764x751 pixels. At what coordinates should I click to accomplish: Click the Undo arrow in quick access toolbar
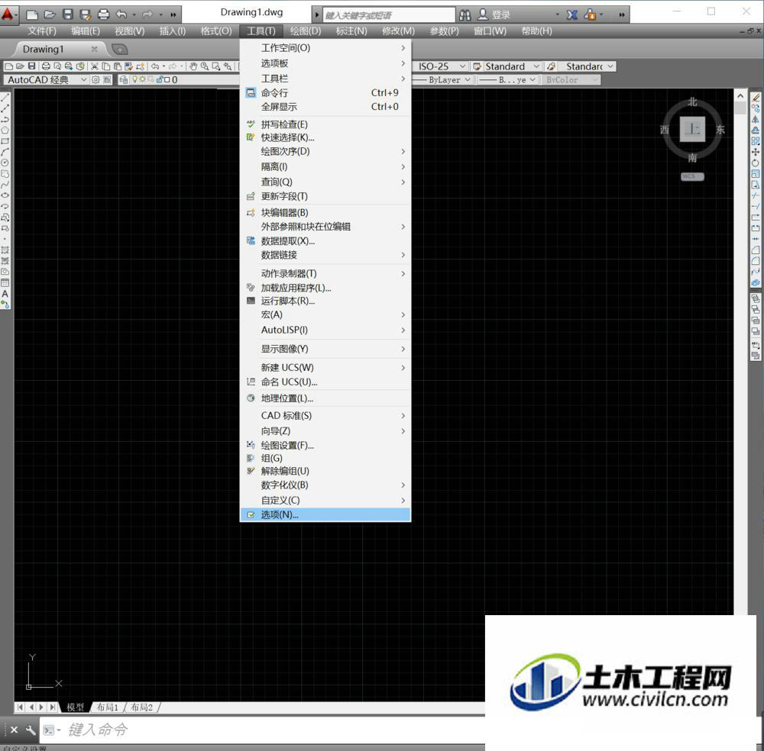pyautogui.click(x=121, y=15)
